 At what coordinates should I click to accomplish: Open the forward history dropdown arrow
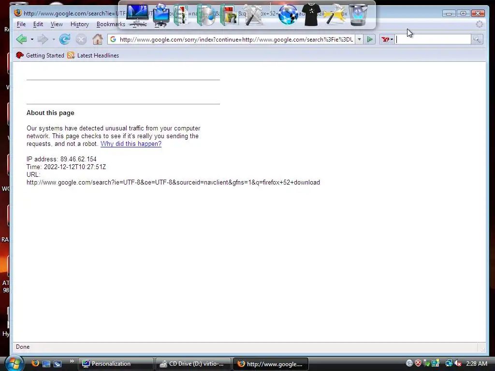(x=54, y=40)
